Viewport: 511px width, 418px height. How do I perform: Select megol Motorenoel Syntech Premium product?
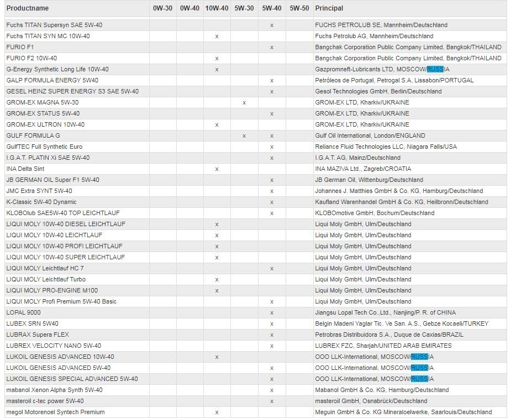[x=55, y=413]
